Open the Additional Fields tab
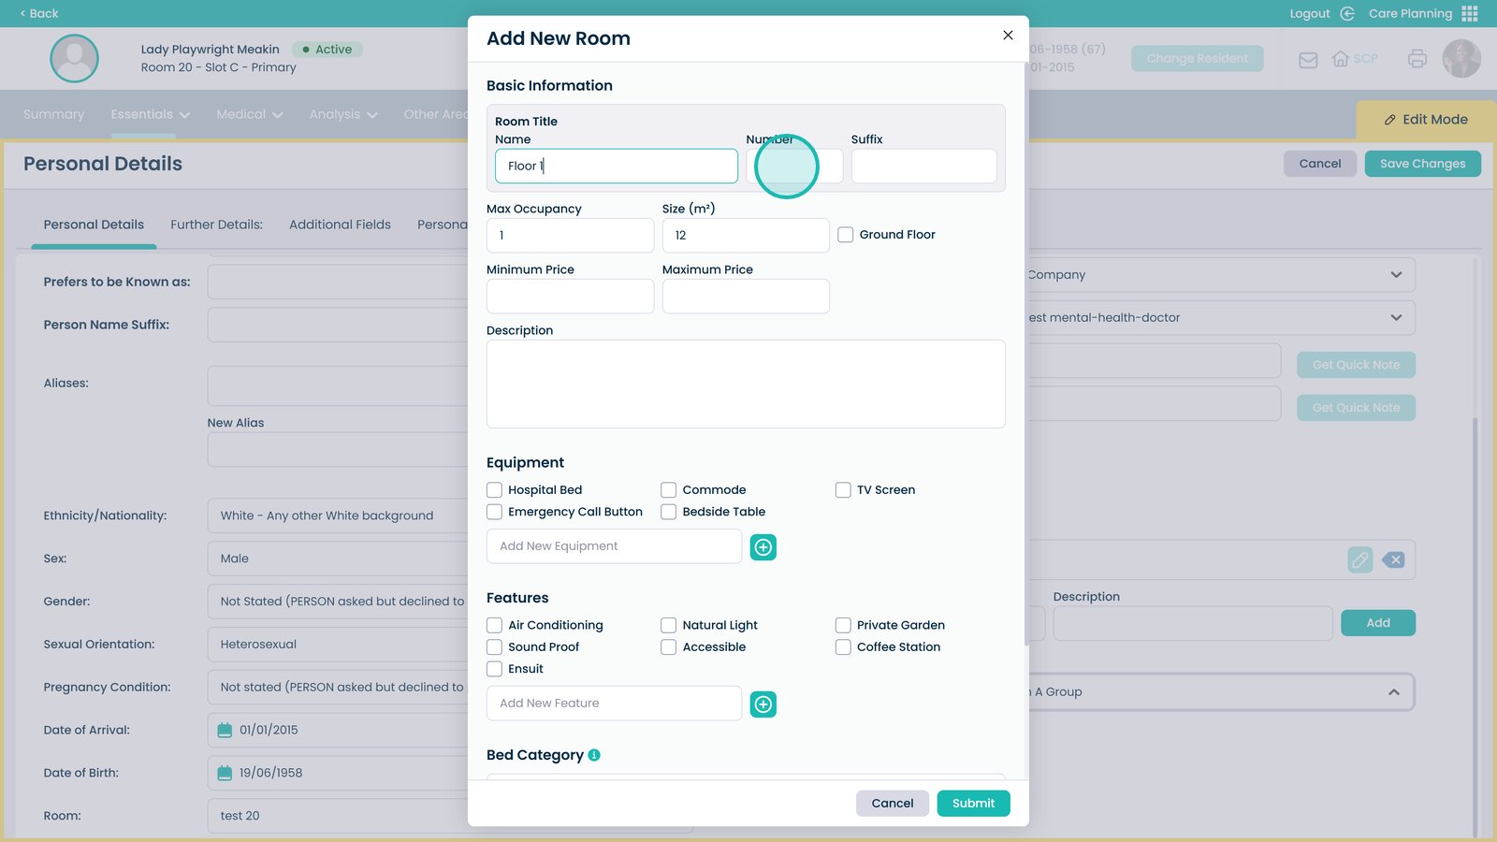1497x842 pixels. [x=340, y=225]
